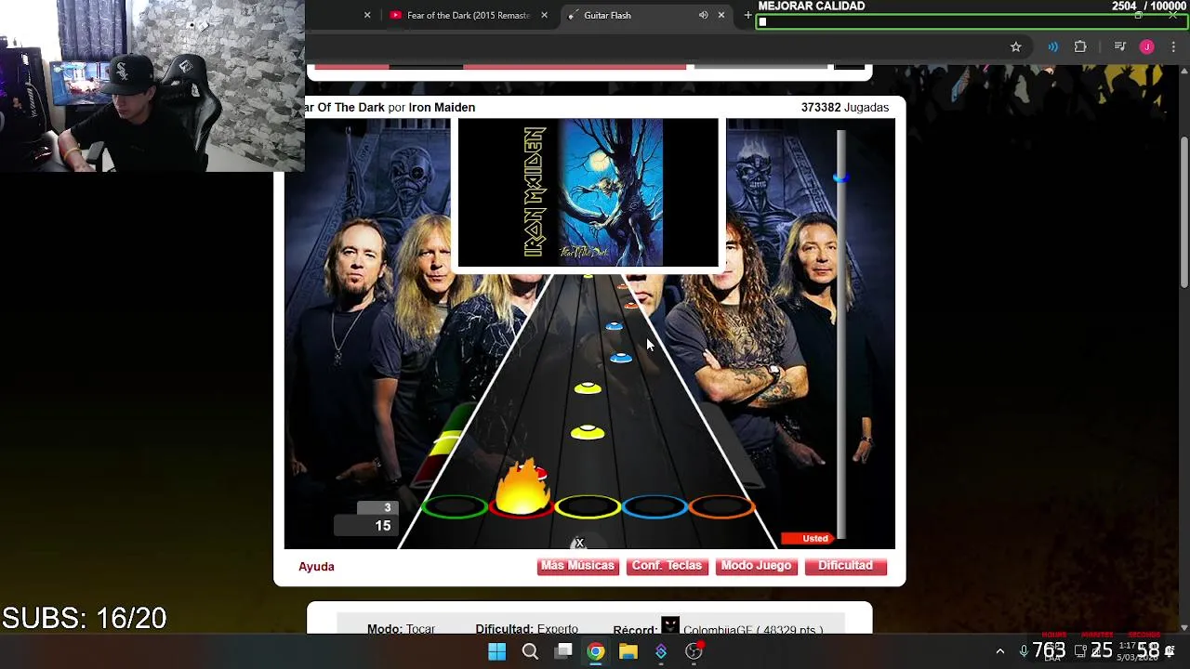Open a new browser tab
The height and width of the screenshot is (669, 1190).
pyautogui.click(x=747, y=15)
